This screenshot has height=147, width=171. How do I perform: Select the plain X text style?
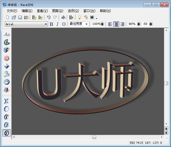pos(7,101)
